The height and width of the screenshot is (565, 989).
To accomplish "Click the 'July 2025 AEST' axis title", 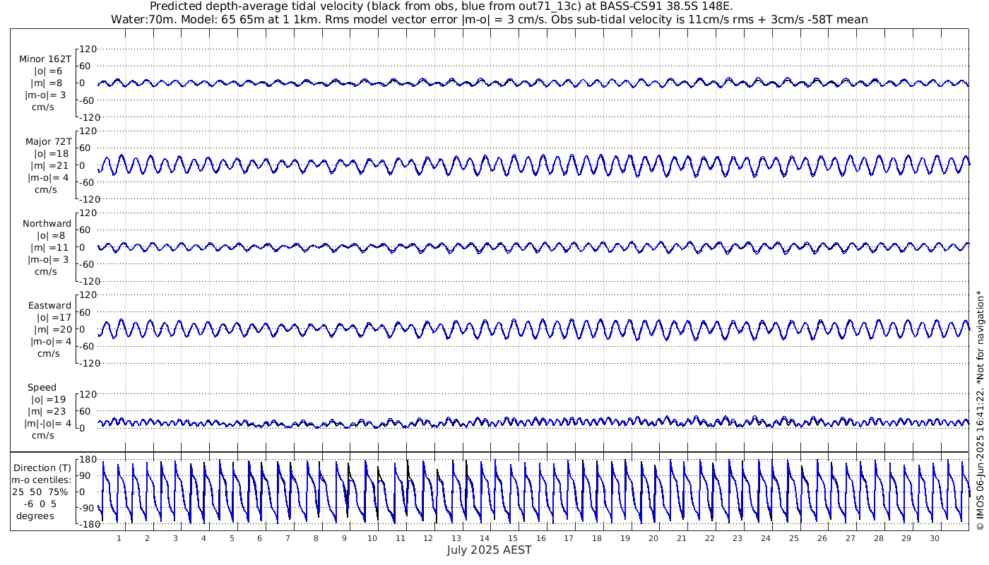I will tap(489, 550).
